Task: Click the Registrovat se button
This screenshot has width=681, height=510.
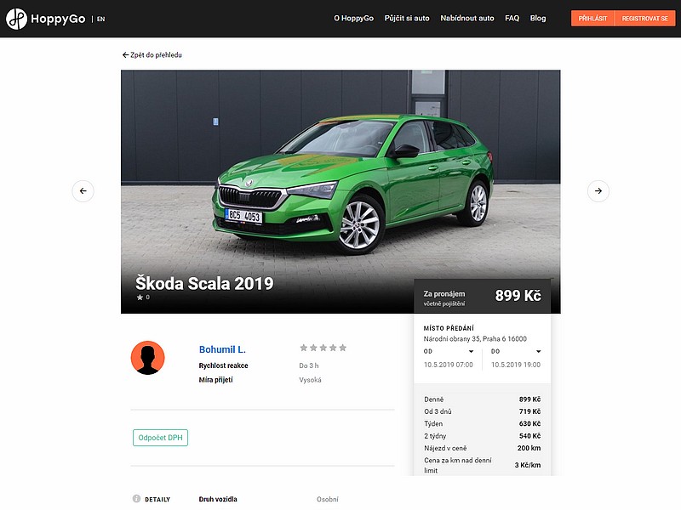Action: click(x=644, y=18)
